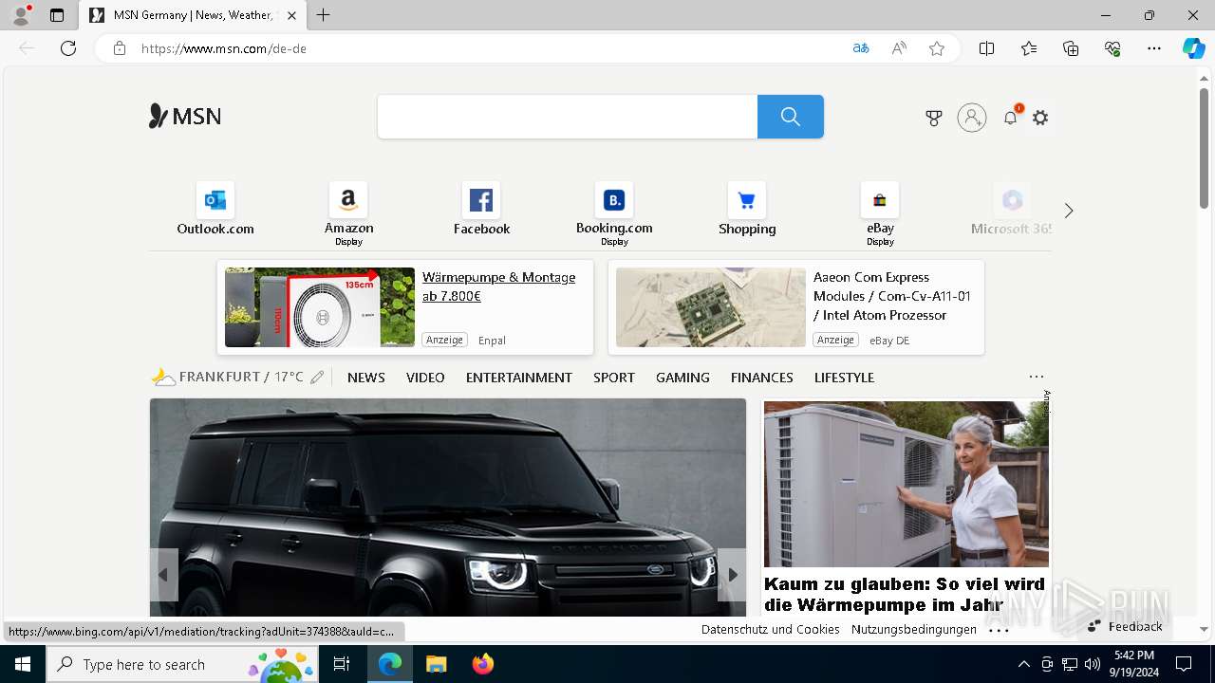Image resolution: width=1215 pixels, height=683 pixels.
Task: Open the Collections panel
Action: [1071, 48]
